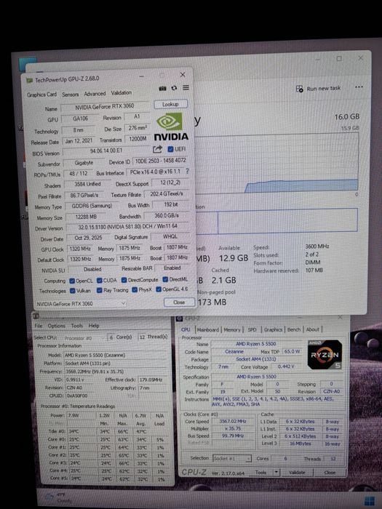
Task: Click the GPU Name field NVIDIA GeForce RTX 3060
Action: point(105,106)
